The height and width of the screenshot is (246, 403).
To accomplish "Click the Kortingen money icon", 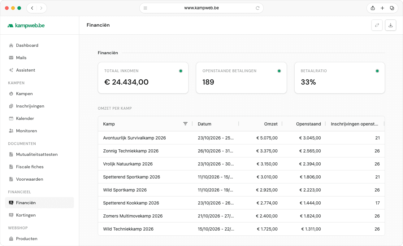I will (11, 215).
